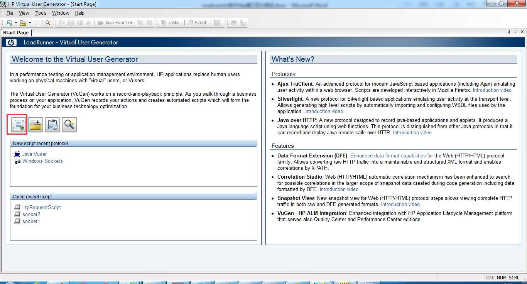Open the Tools menu
Image resolution: width=527 pixels, height=284 pixels.
click(x=41, y=13)
